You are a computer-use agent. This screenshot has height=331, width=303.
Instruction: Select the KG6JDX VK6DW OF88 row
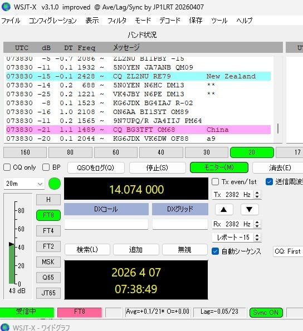(x=138, y=139)
